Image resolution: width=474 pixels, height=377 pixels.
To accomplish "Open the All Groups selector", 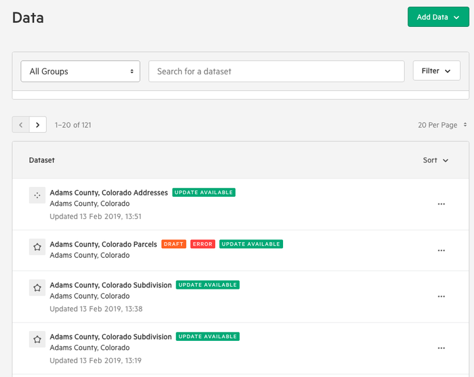I will pos(80,71).
